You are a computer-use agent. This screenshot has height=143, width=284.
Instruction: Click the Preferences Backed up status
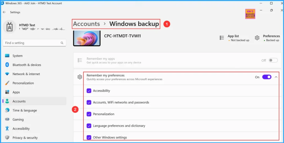(x=273, y=40)
